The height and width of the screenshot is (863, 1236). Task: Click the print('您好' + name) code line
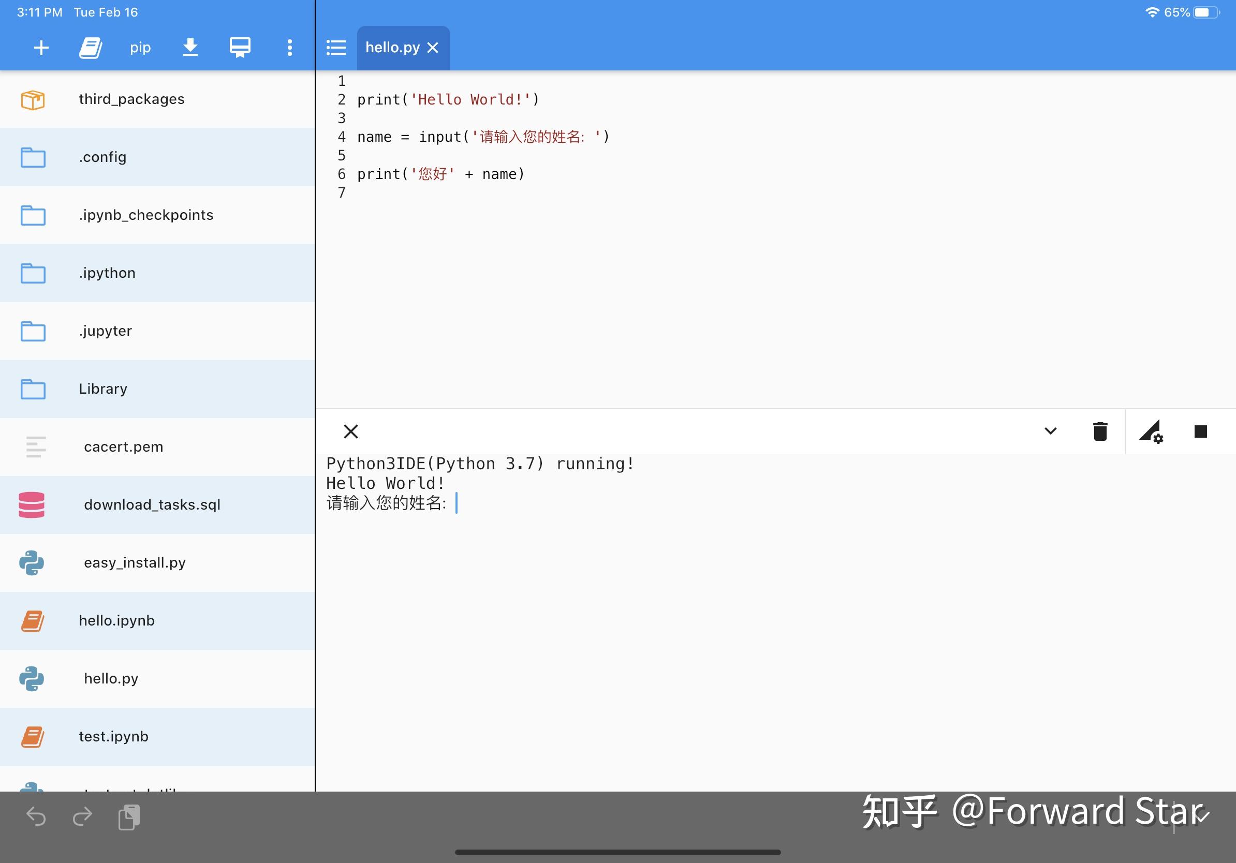(440, 174)
